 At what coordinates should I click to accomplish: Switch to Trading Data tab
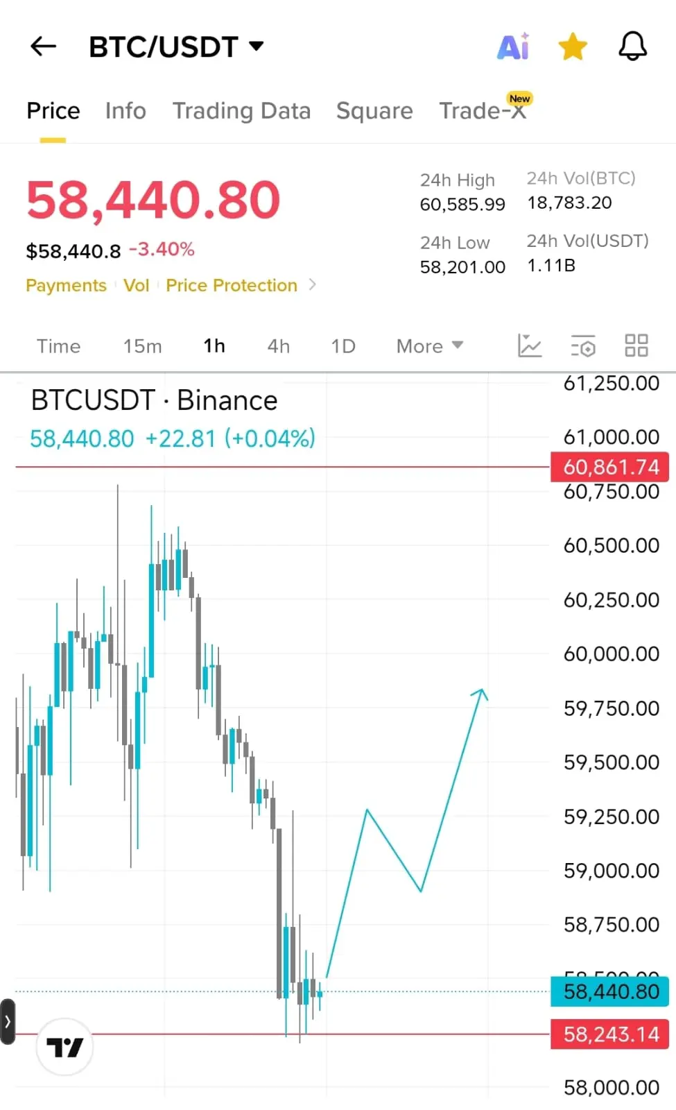point(241,110)
